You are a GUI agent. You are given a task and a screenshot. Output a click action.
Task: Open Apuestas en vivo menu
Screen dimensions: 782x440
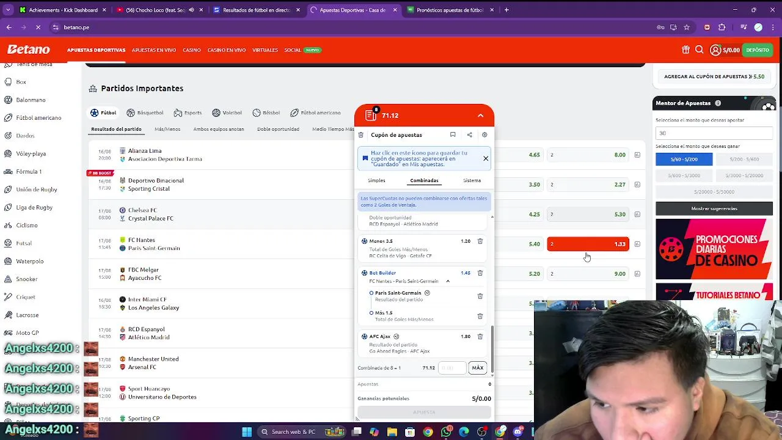(x=154, y=50)
